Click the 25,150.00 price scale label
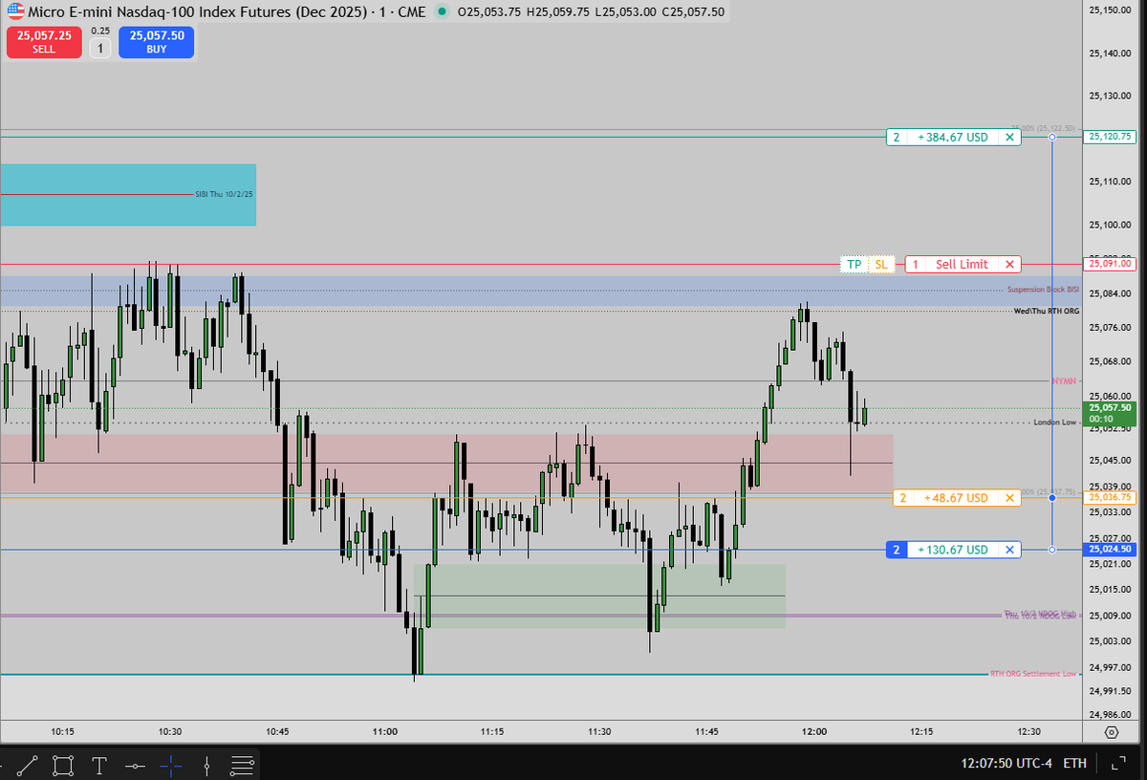The height and width of the screenshot is (780, 1147). [1111, 11]
